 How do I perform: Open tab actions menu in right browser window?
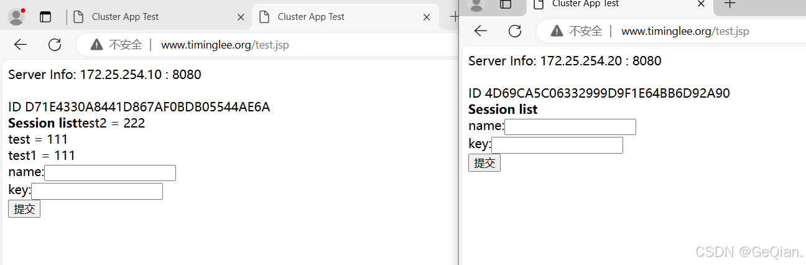point(506,4)
